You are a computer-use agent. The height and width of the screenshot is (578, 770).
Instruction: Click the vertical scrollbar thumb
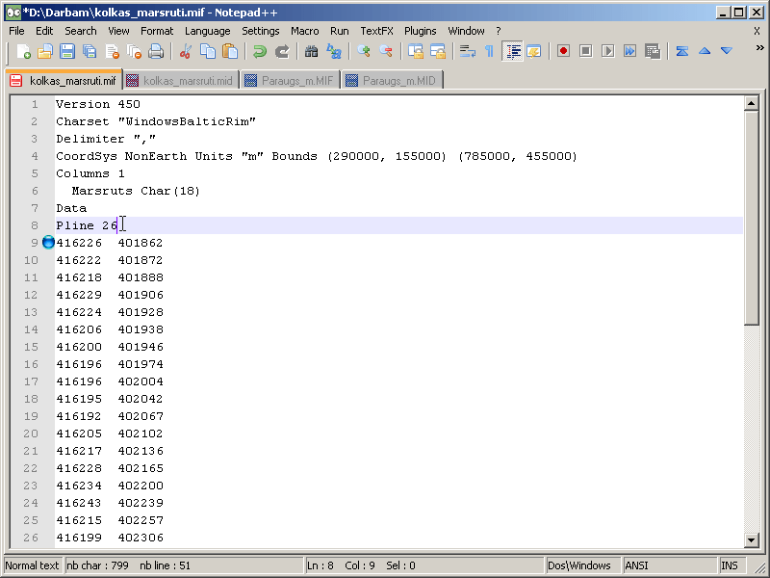[x=751, y=218]
